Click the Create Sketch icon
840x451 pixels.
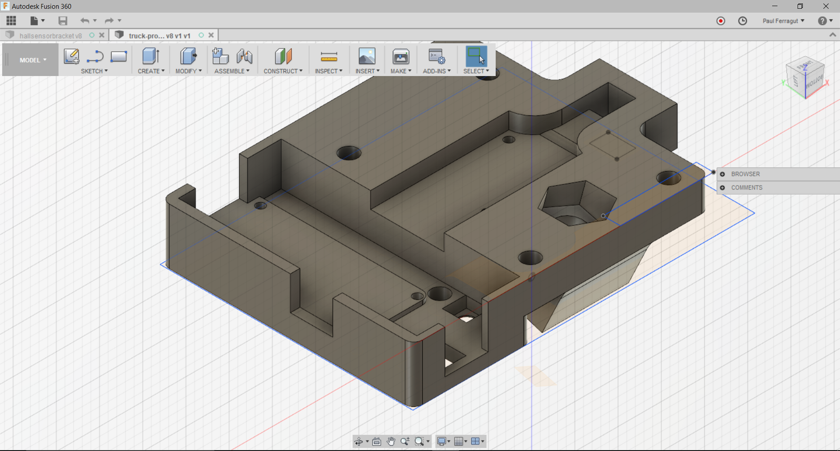(71, 56)
